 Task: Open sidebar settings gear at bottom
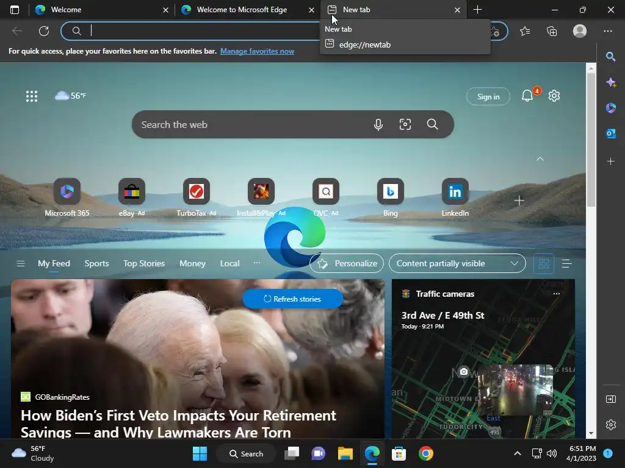click(610, 425)
